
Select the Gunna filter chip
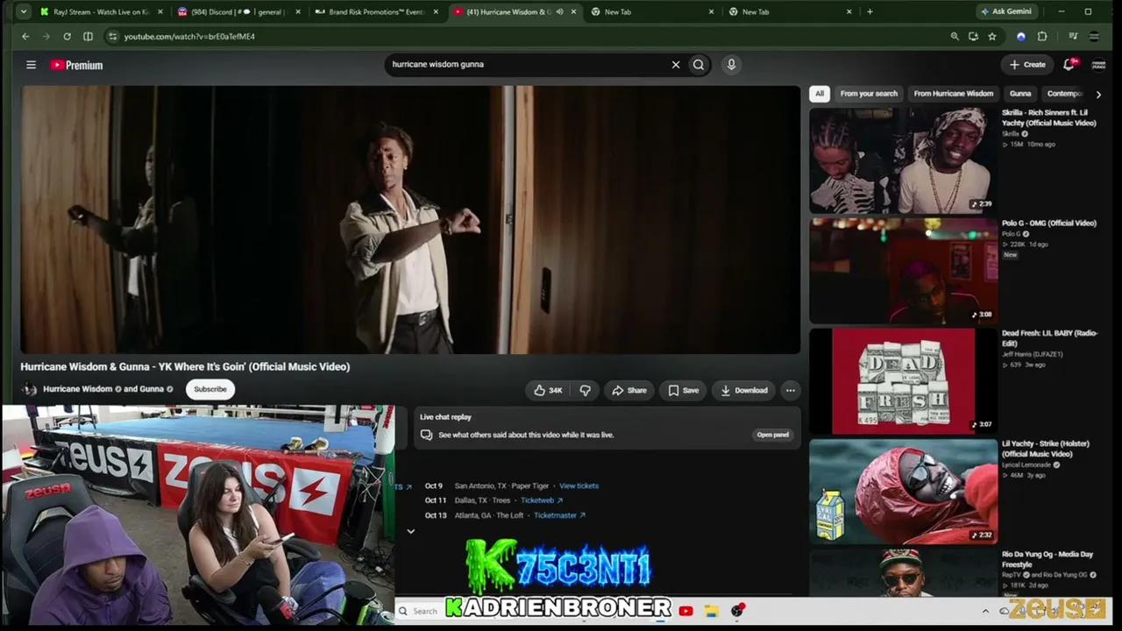click(x=1020, y=94)
